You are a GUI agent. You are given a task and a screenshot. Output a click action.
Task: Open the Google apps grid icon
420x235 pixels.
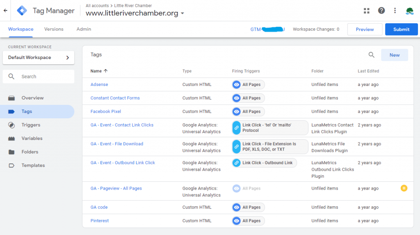tap(366, 11)
